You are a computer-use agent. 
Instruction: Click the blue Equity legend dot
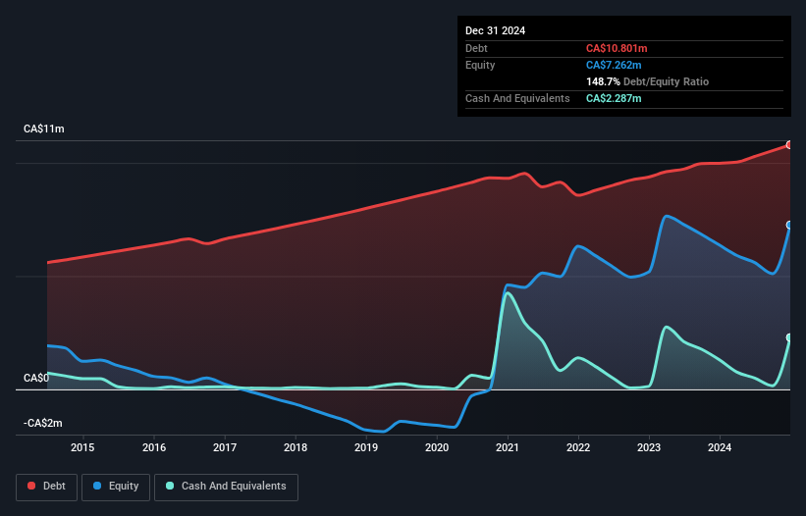pos(97,486)
